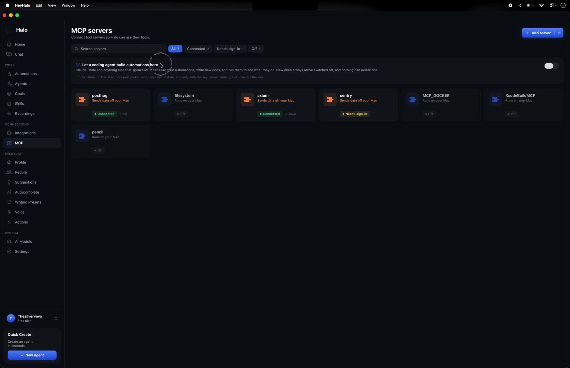Viewport: 570px width, 368px height.
Task: Click the posthog server puzzle icon
Action: pyautogui.click(x=82, y=100)
